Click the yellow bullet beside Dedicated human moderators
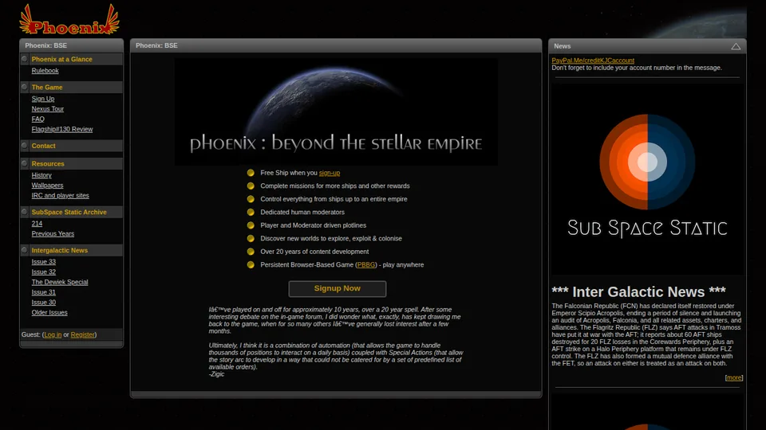 pos(251,212)
